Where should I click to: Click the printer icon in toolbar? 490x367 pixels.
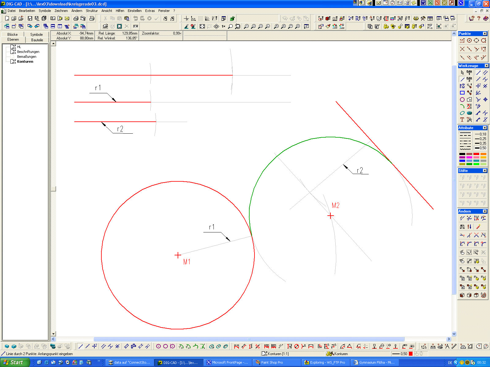(x=76, y=19)
